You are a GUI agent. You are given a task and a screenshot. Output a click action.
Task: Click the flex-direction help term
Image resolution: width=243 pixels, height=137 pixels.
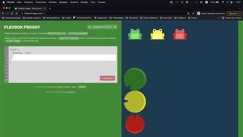(x=57, y=33)
